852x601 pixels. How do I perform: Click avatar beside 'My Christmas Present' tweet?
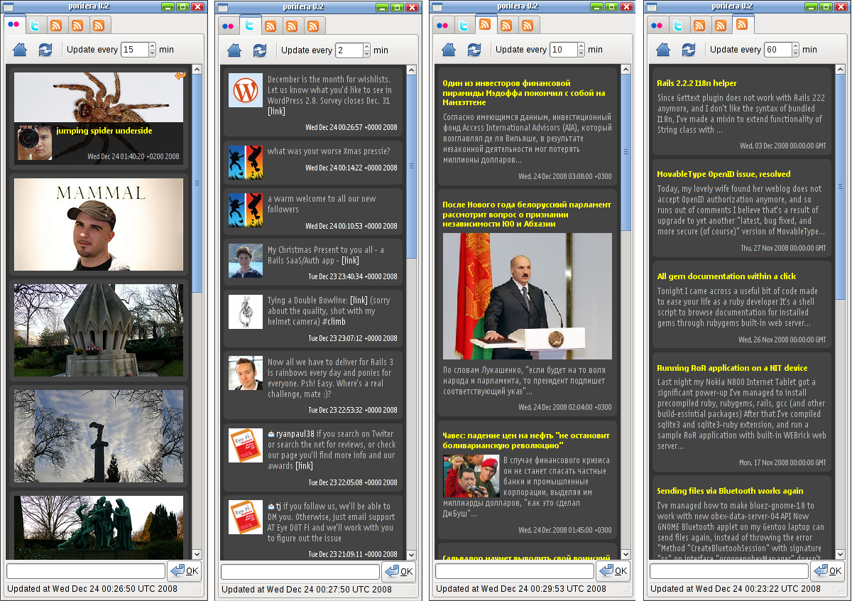pos(246,261)
